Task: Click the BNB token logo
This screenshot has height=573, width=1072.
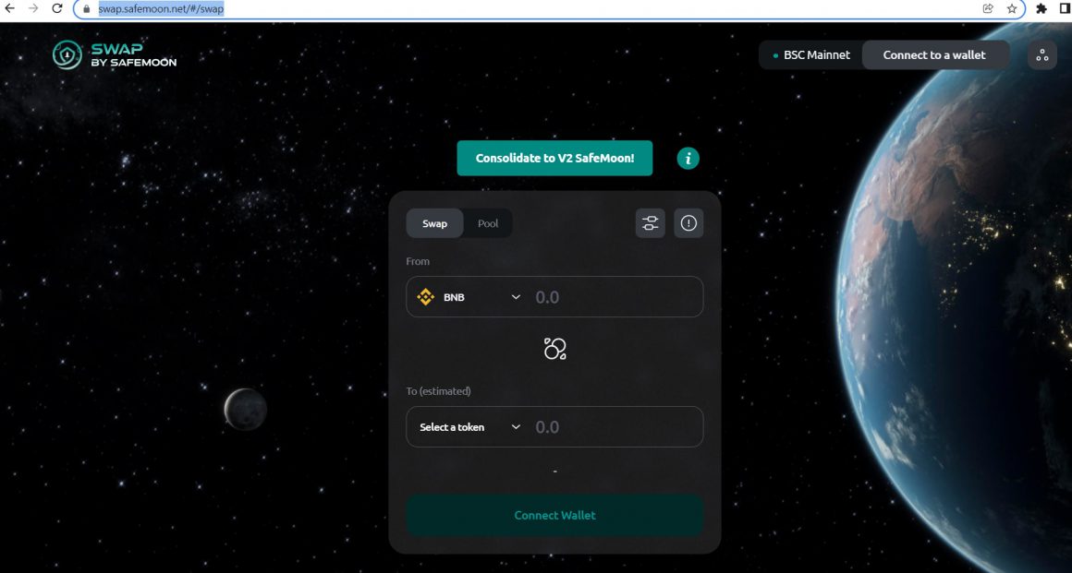Action: click(x=426, y=296)
